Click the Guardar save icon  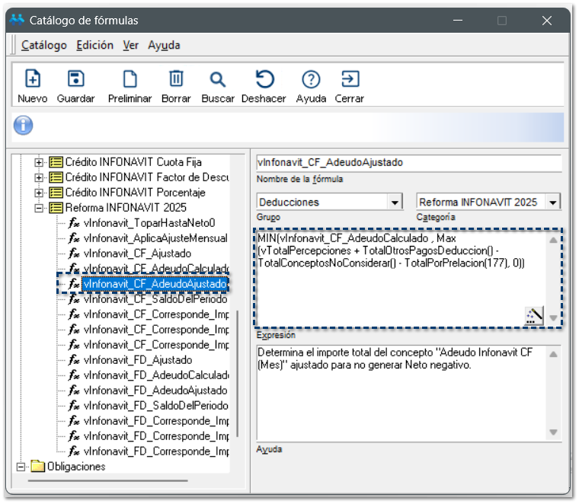[x=75, y=80]
